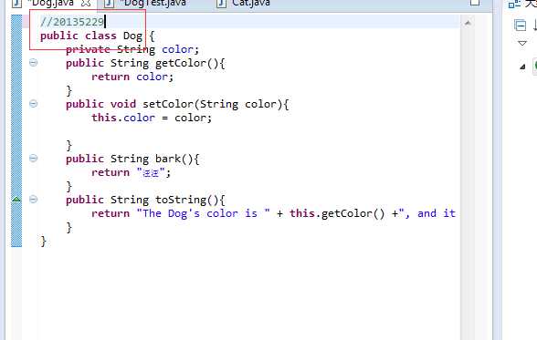Viewport: 537px width, 340px height.
Task: Click 'toString()' in the method signature
Action: 186,200
